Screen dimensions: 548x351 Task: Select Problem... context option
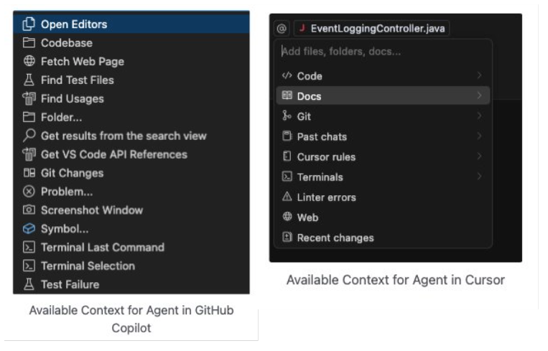point(131,192)
